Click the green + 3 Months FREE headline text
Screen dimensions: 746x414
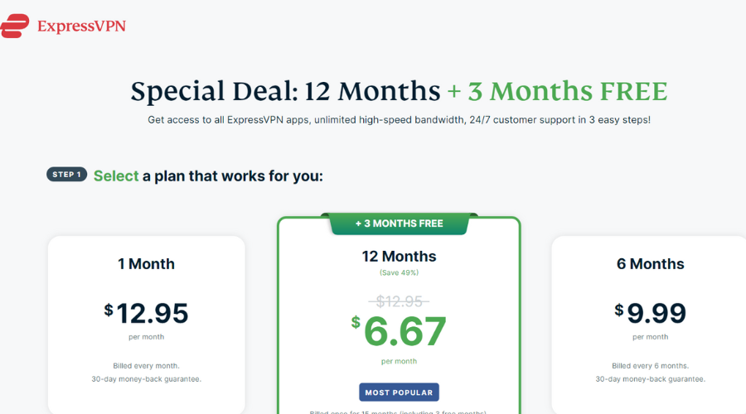coord(558,91)
